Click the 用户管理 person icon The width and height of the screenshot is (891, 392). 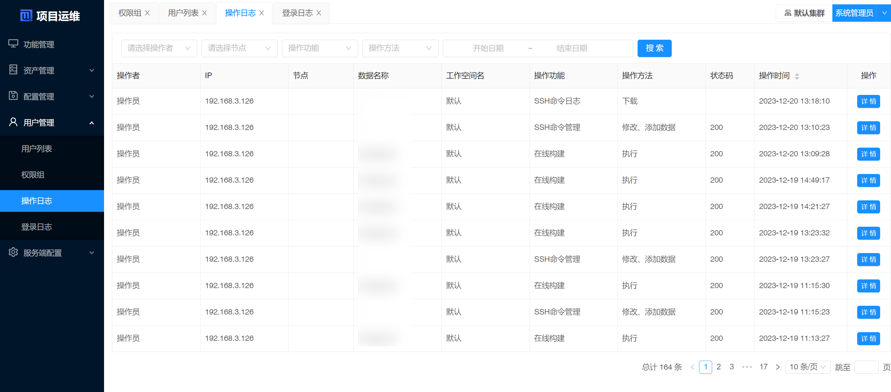point(13,122)
